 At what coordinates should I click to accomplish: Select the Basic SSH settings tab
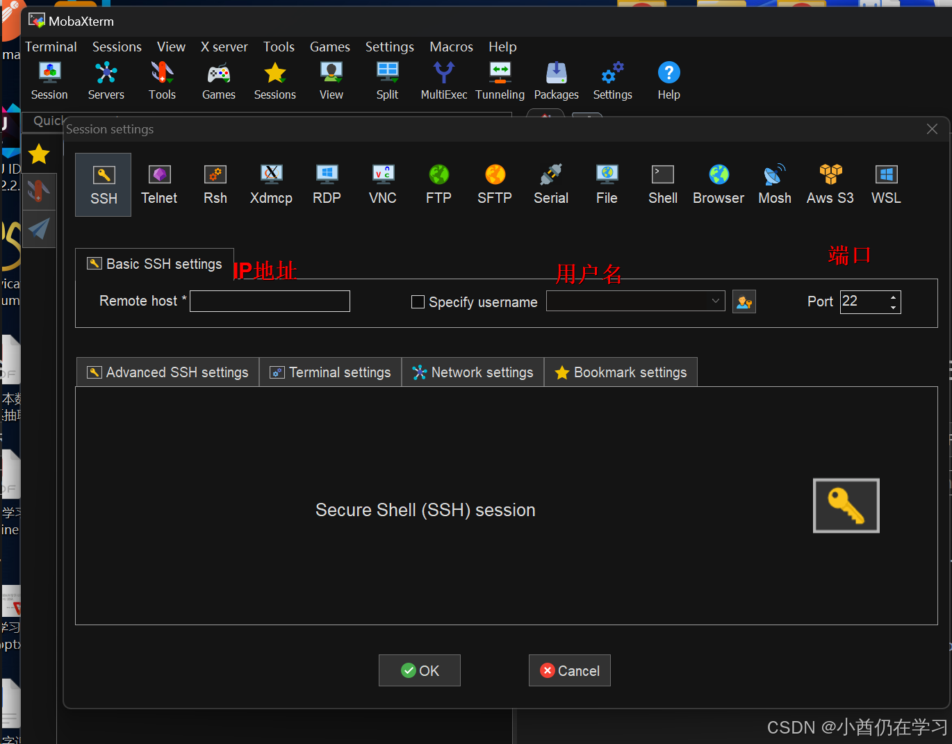coord(154,264)
